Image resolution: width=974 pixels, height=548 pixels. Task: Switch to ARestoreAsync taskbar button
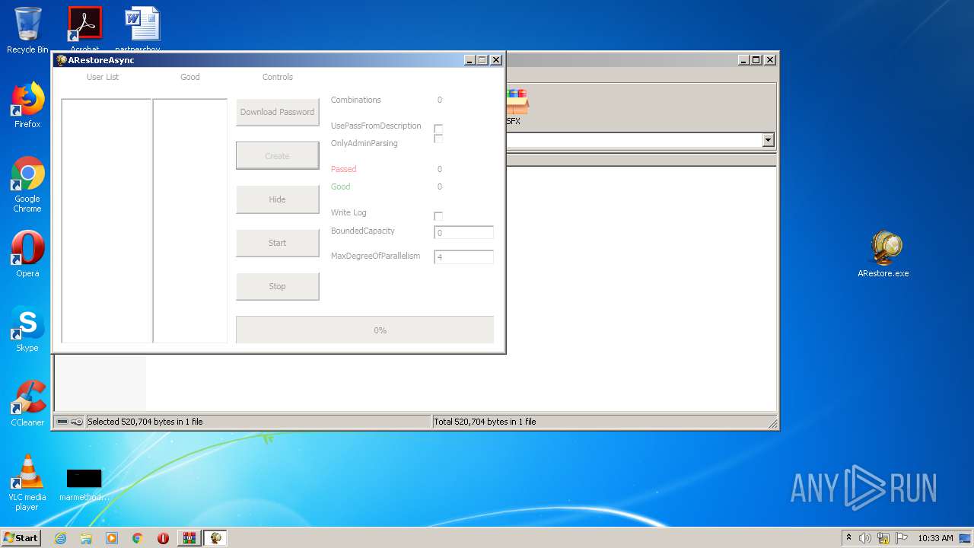pyautogui.click(x=215, y=538)
